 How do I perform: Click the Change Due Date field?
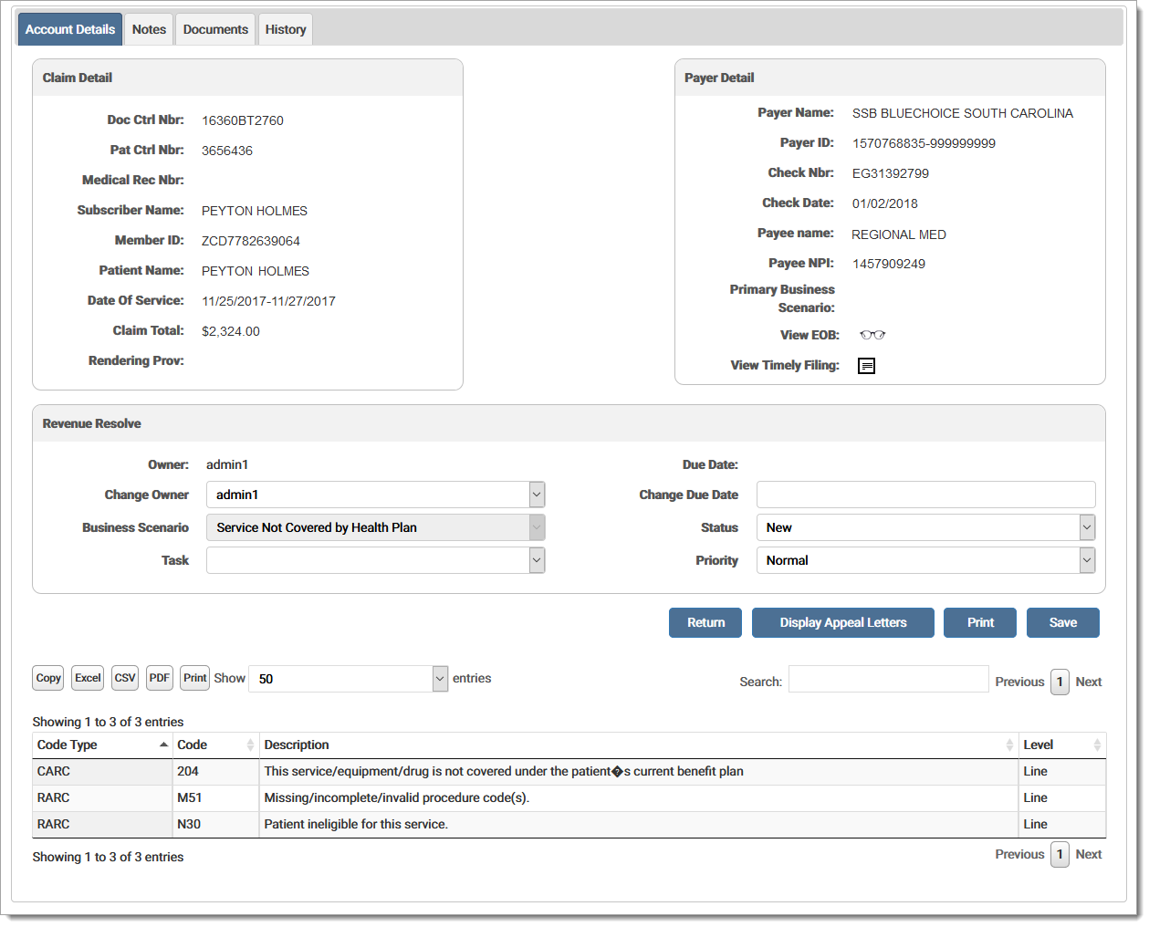[925, 495]
